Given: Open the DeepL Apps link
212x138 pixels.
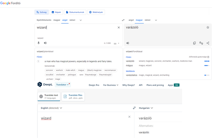Looking at the screenshot, I should coord(174,85).
